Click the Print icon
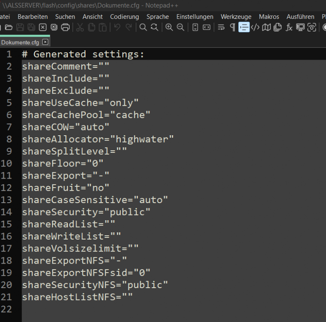This screenshot has width=326, height=322. click(x=65, y=27)
